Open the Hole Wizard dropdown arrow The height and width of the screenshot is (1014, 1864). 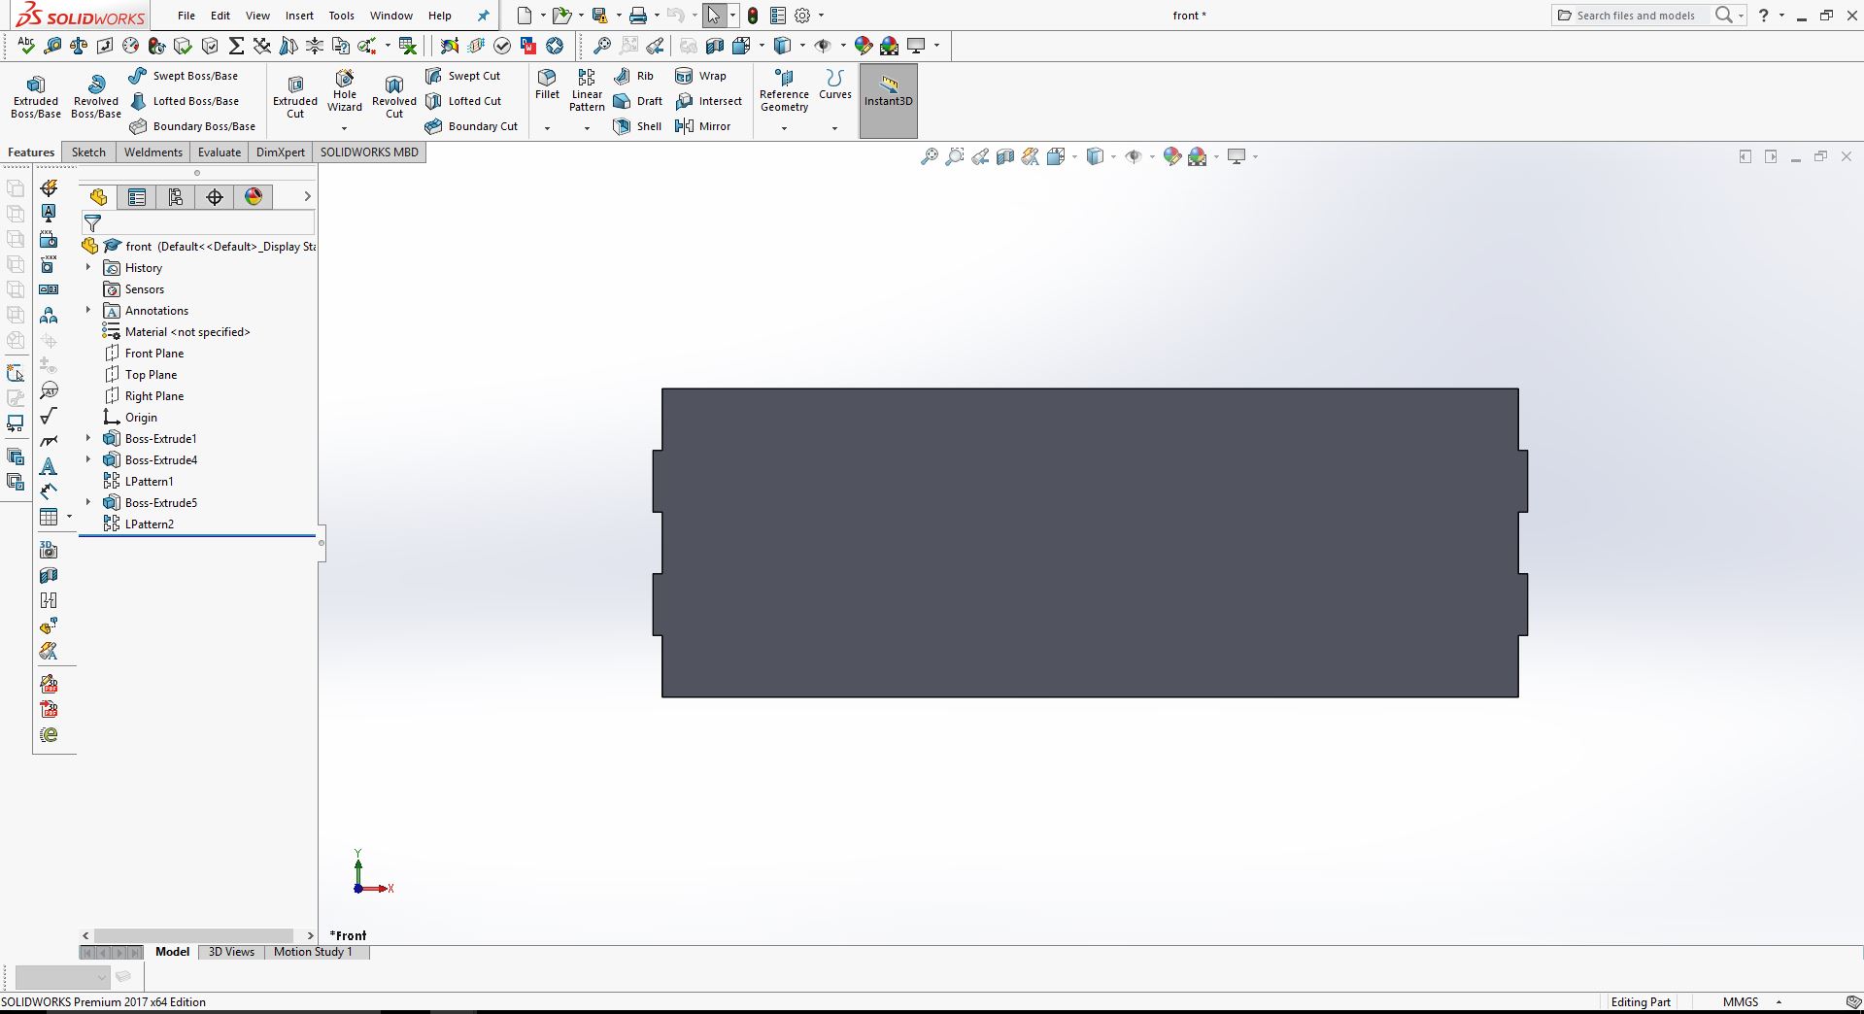(x=344, y=128)
